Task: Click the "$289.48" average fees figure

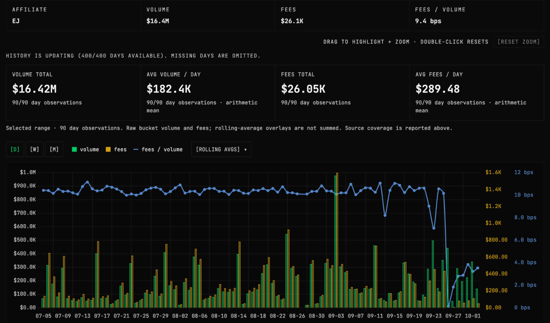Action: click(438, 88)
